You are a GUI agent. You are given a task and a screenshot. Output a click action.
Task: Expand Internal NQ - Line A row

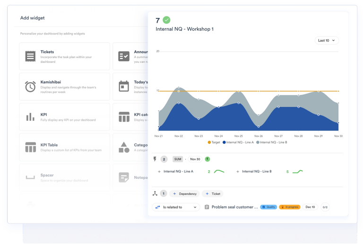point(159,172)
